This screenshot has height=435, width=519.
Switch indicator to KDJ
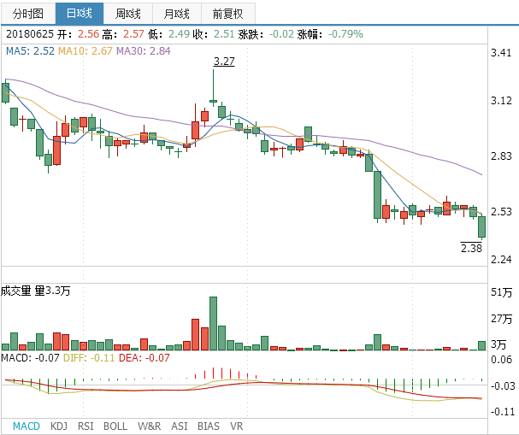pos(59,426)
